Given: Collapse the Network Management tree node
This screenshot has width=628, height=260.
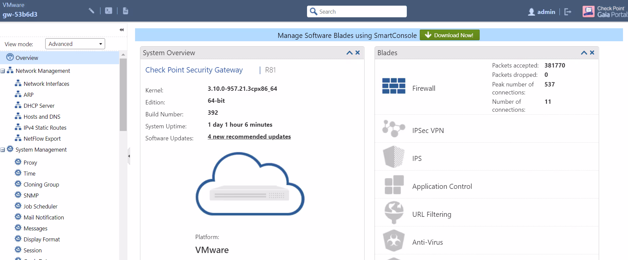Looking at the screenshot, I should pyautogui.click(x=3, y=71).
